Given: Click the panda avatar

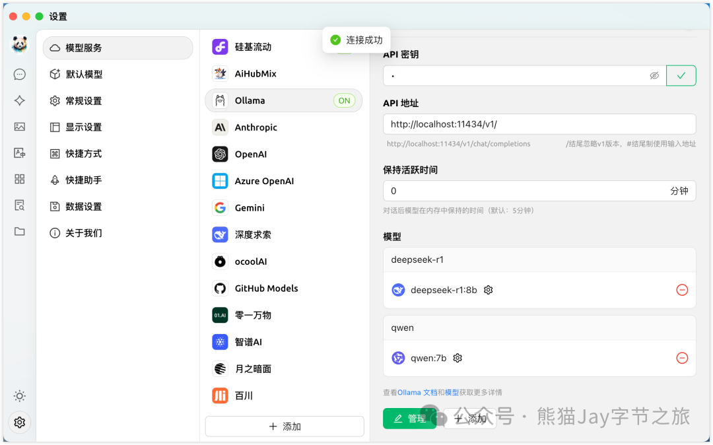Looking at the screenshot, I should click(x=19, y=44).
